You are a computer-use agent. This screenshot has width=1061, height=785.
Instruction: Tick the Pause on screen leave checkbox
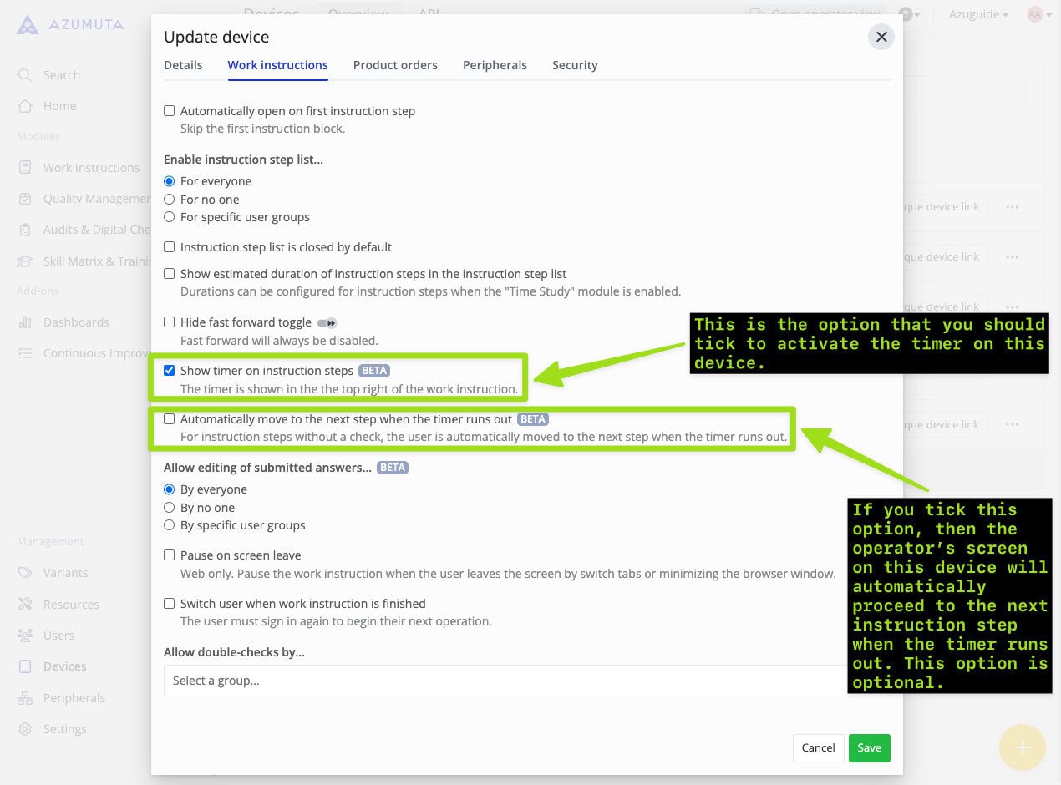click(170, 555)
